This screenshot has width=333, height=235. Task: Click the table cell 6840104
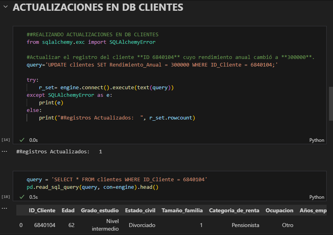[x=45, y=225]
